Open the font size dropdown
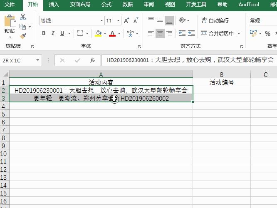 click(118, 21)
